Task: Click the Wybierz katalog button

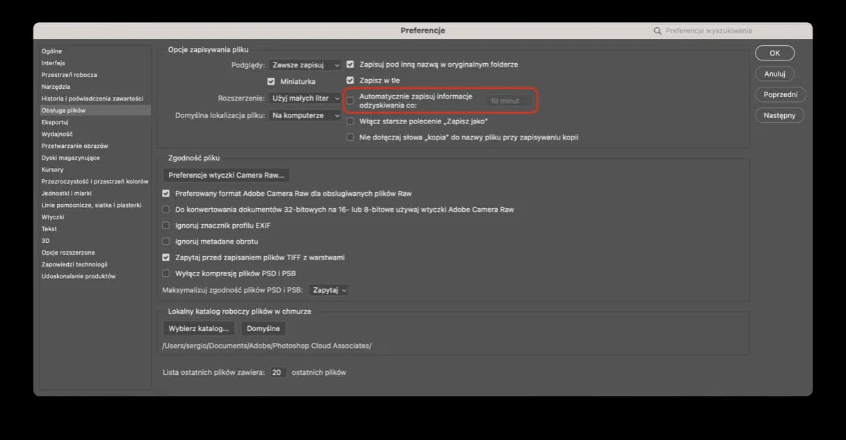Action: coord(198,328)
